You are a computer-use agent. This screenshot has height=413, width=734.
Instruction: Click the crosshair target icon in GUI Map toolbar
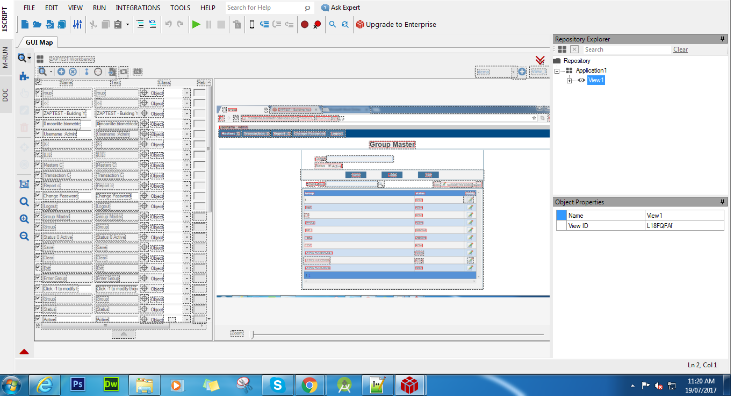tap(98, 72)
